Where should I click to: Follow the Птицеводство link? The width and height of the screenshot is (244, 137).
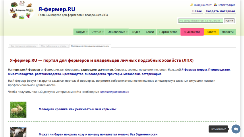pos(219,70)
